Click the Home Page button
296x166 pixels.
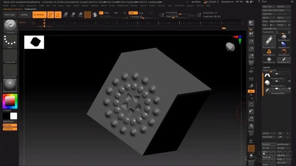[10, 15]
